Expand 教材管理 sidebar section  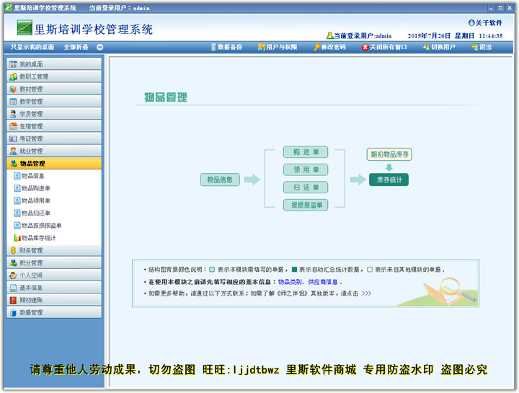54,89
